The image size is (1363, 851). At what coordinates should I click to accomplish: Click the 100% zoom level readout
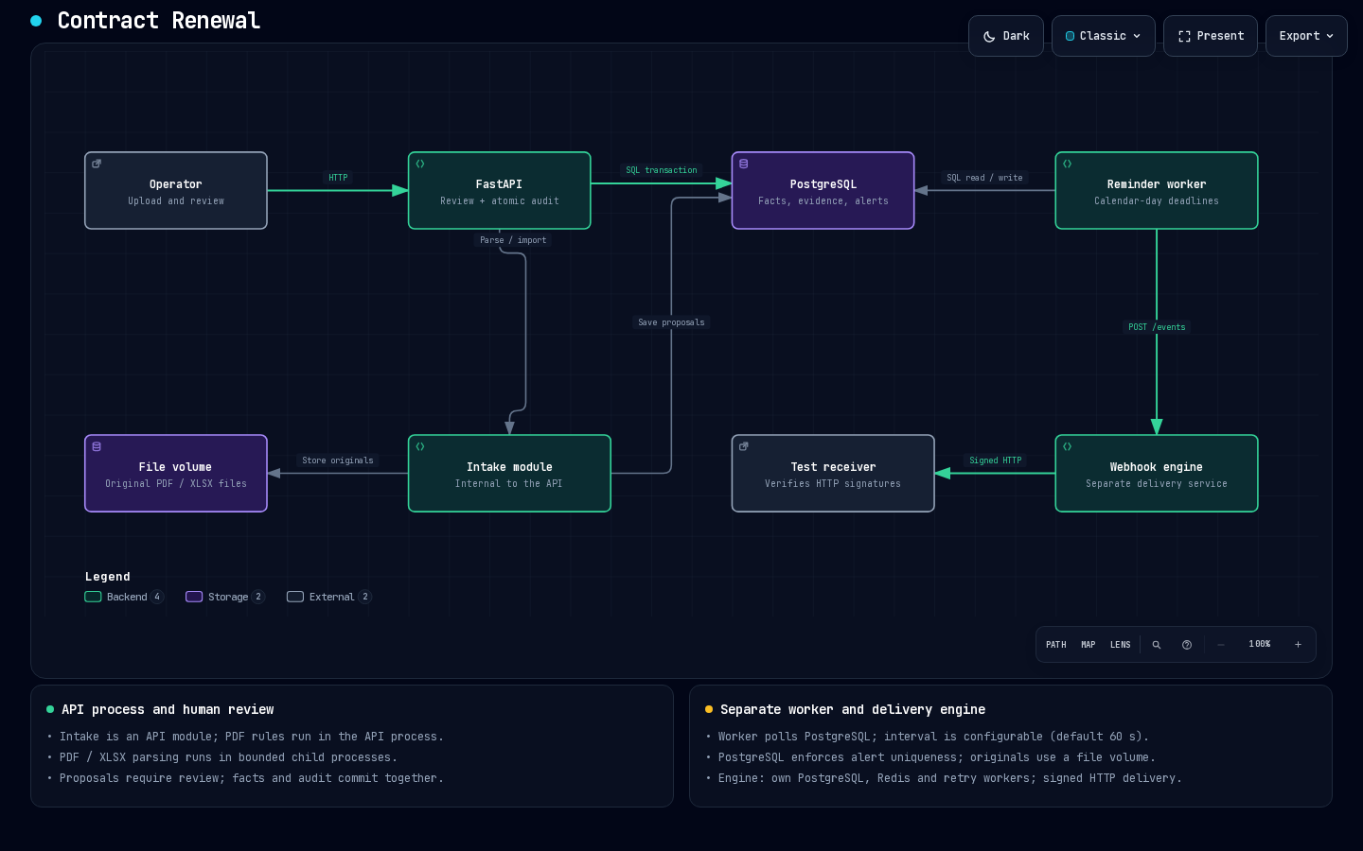1260,644
